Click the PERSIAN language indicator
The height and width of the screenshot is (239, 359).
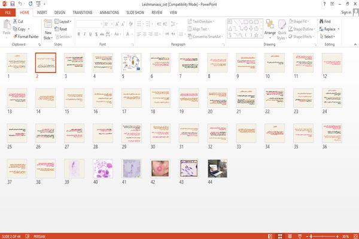coord(39,236)
